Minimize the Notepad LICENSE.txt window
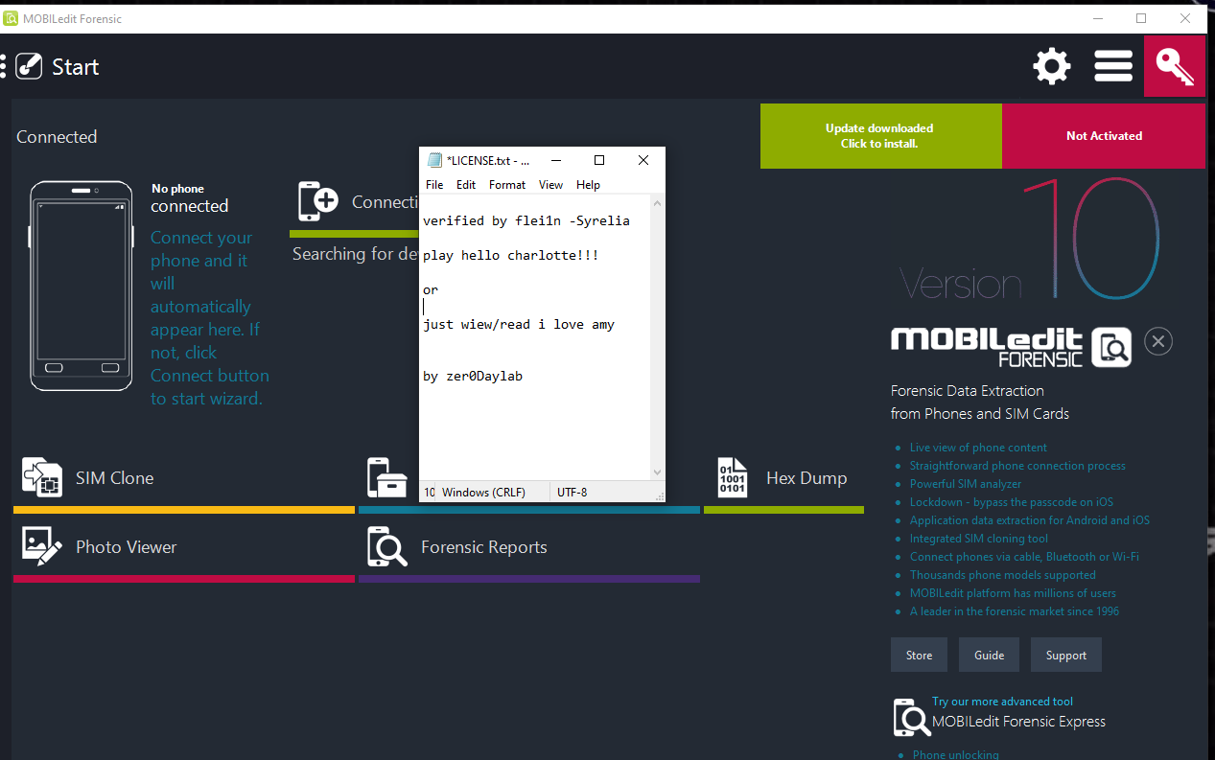 pos(556,160)
